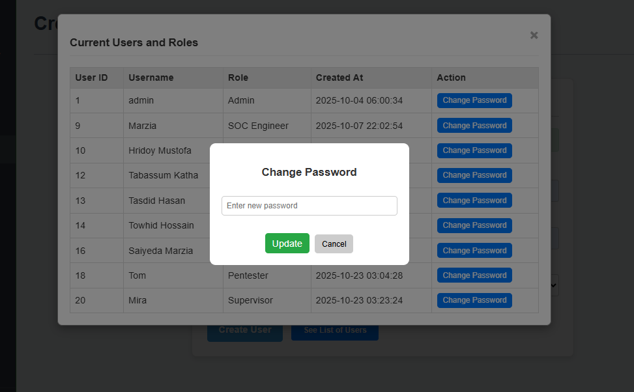The height and width of the screenshot is (392, 634).
Task: Change Password for user Mira
Action: (474, 300)
